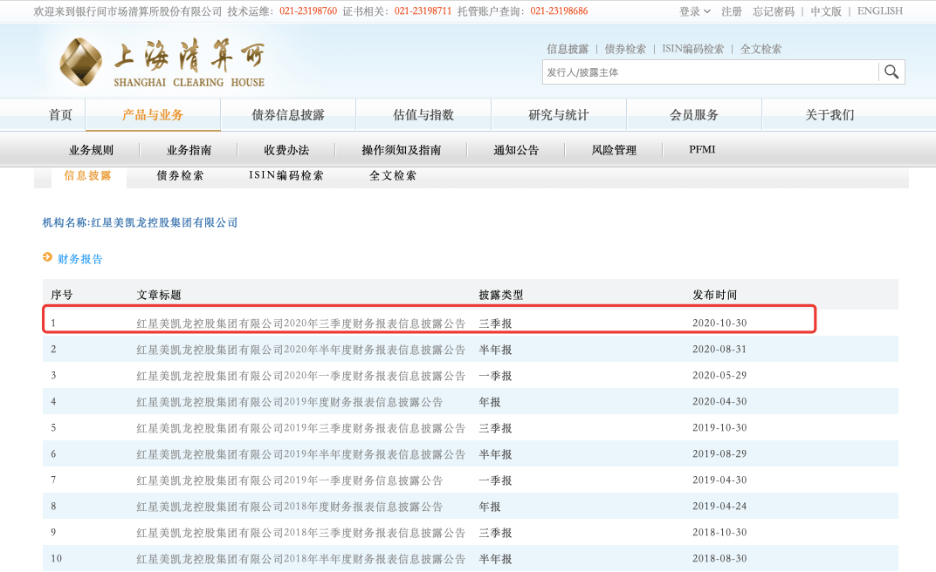Switch to the 债券检索 tab
Screen dimensions: 936x572
coord(181,175)
